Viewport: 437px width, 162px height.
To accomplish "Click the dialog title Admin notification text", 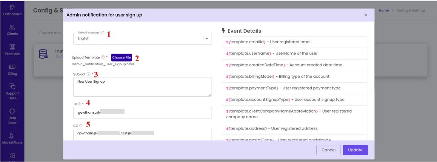I will tap(104, 15).
